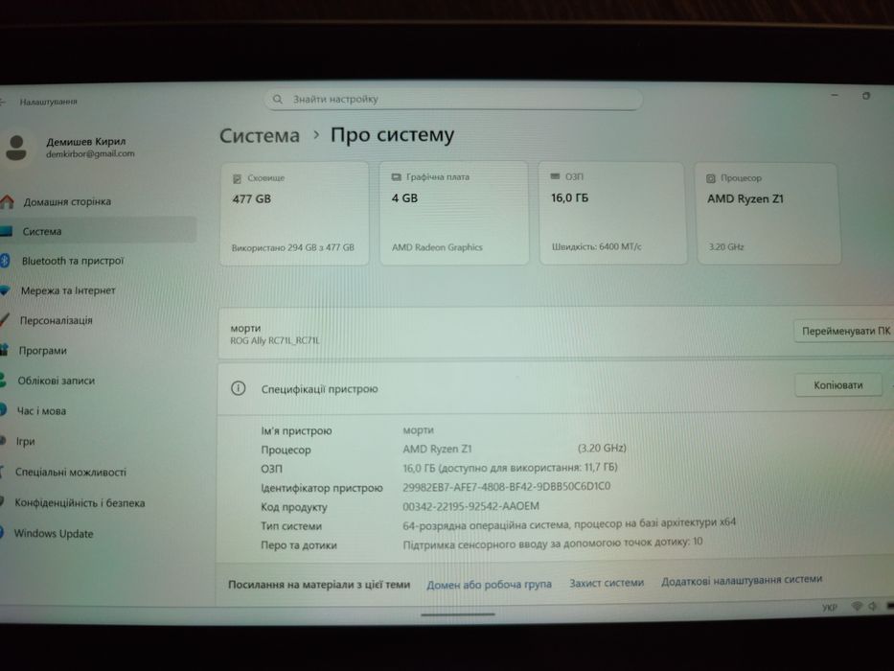Click Перейменувати ПК button
This screenshot has width=894, height=671.
click(845, 331)
